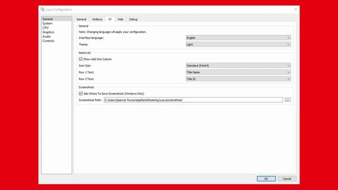Screen dimensions: 338x190
Task: Toggle Ask Where To Save Screenshots checkbox
Action: (81, 93)
